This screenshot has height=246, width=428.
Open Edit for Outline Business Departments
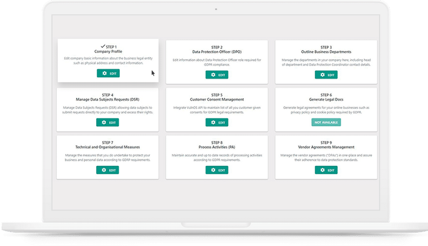click(326, 75)
